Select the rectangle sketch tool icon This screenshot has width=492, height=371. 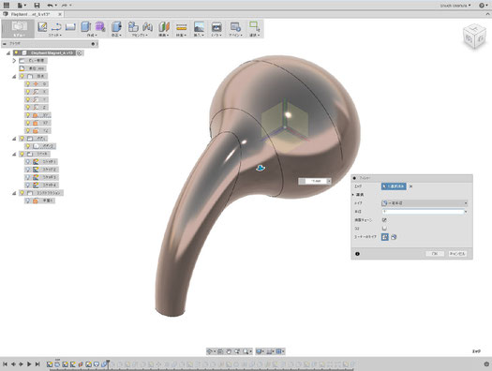[x=70, y=26]
